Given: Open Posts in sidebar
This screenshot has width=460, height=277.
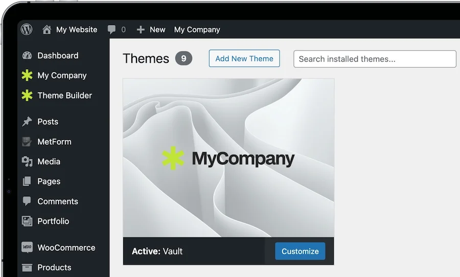Looking at the screenshot, I should (x=48, y=122).
